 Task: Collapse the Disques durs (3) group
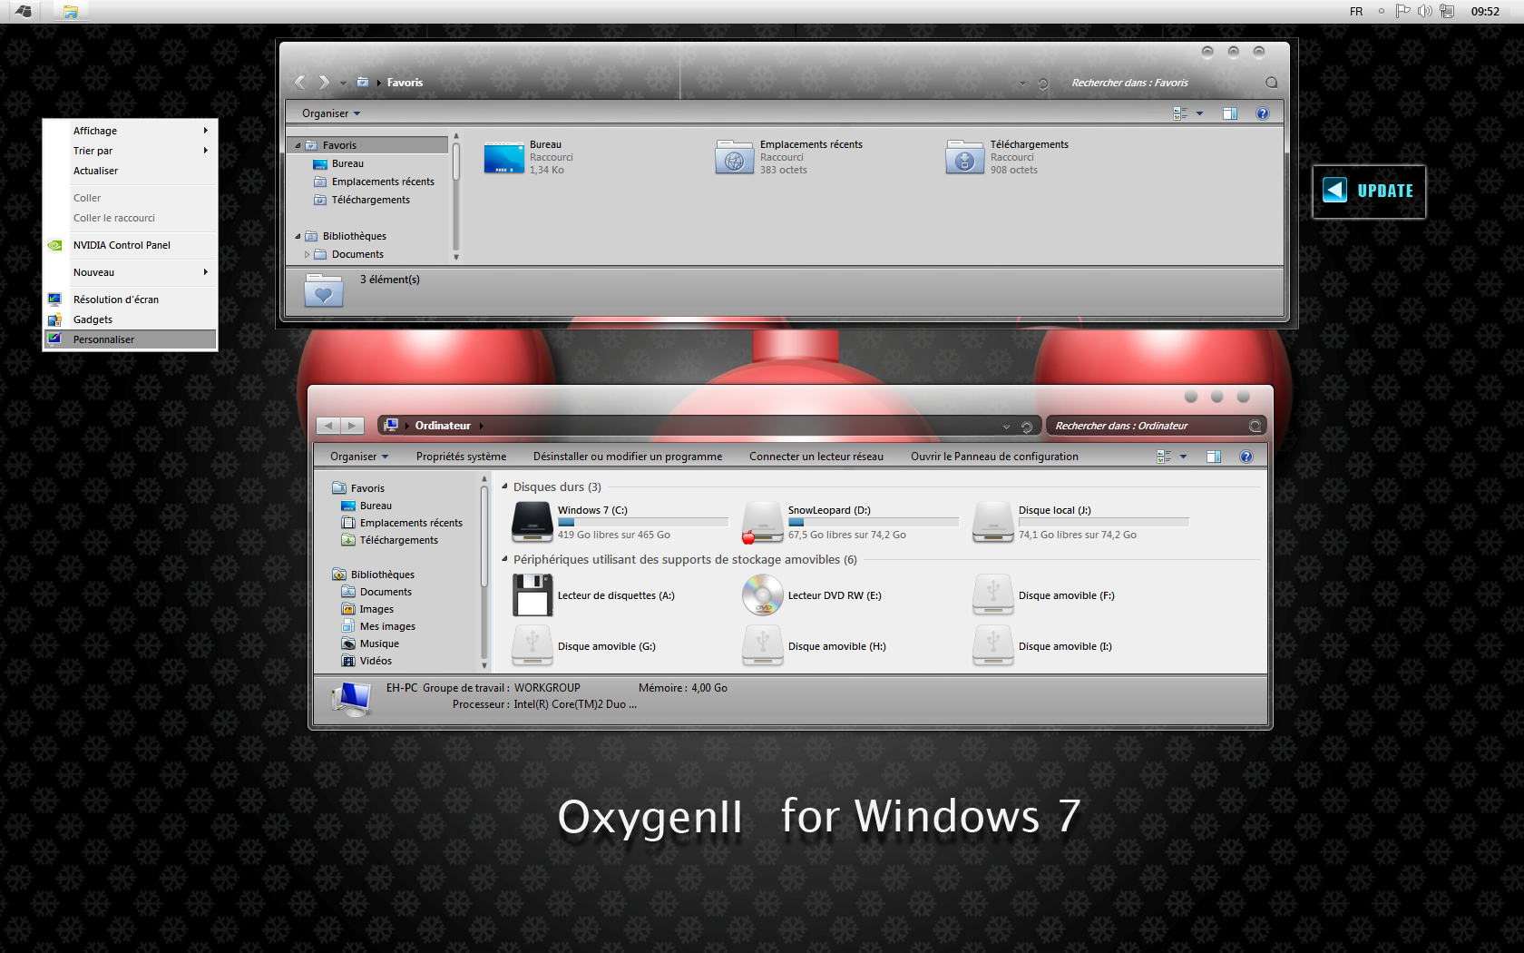504,486
